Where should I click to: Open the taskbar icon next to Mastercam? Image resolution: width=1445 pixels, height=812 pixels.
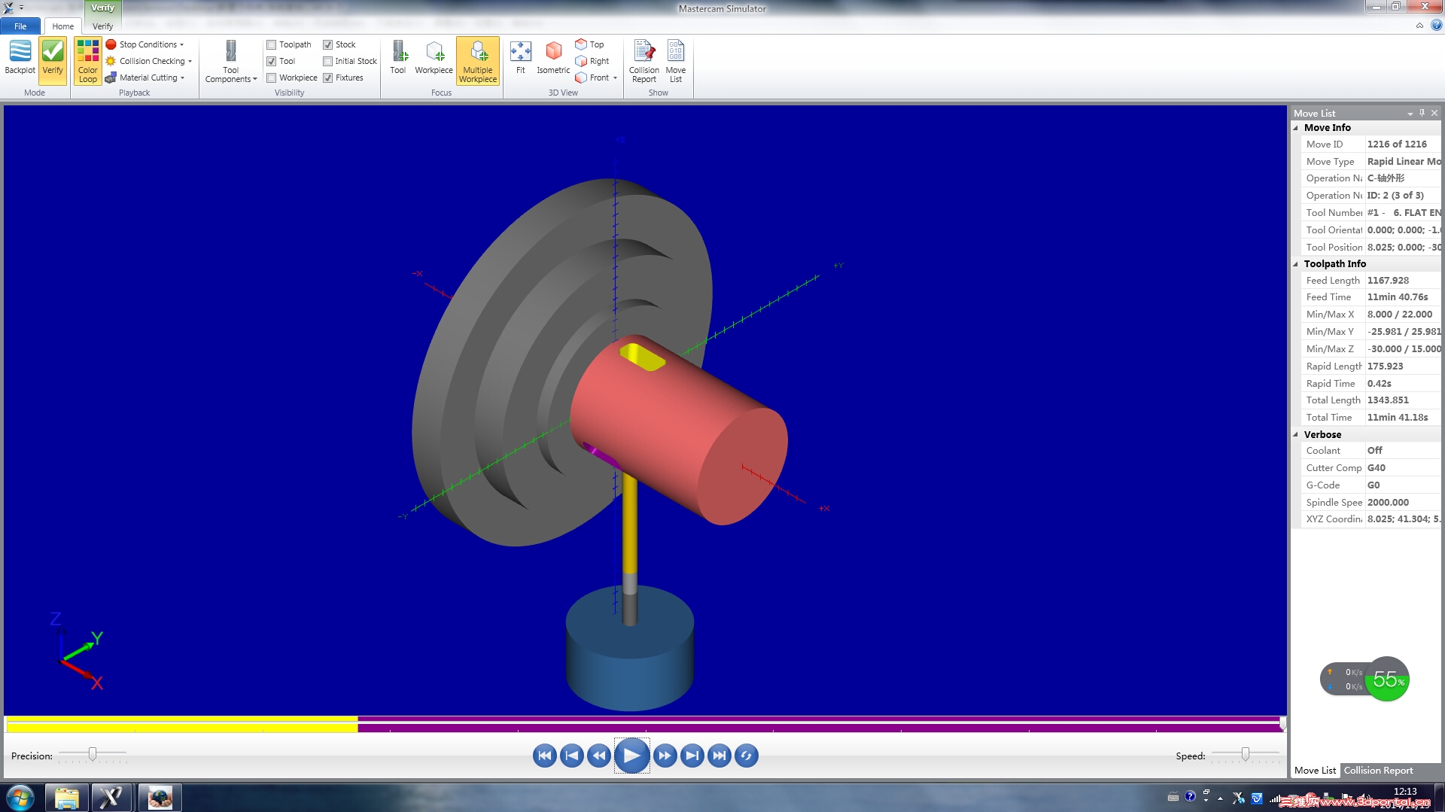click(x=160, y=798)
